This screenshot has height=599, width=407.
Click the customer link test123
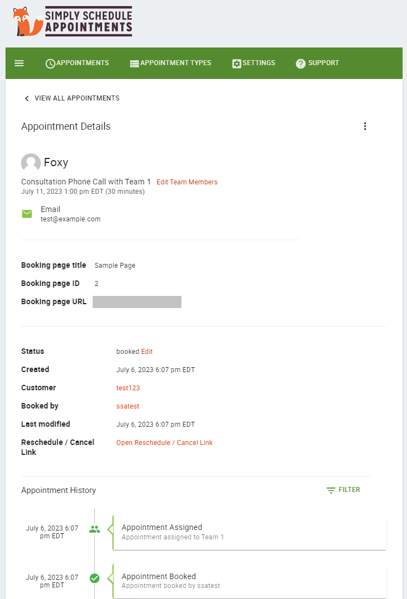click(x=127, y=388)
